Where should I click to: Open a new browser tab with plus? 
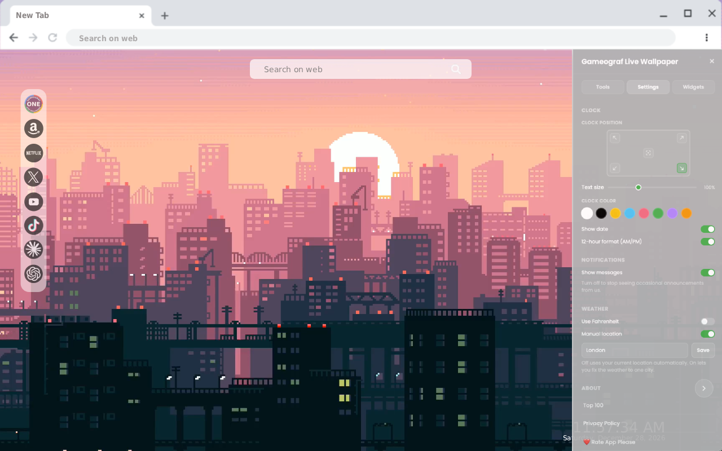165,16
